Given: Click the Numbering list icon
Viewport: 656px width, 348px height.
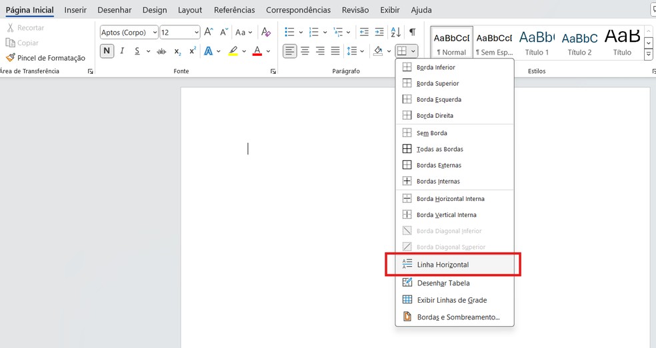Looking at the screenshot, I should pos(314,32).
